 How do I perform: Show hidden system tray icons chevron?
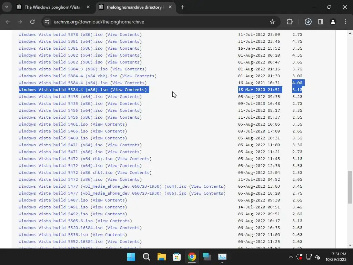tap(291, 257)
